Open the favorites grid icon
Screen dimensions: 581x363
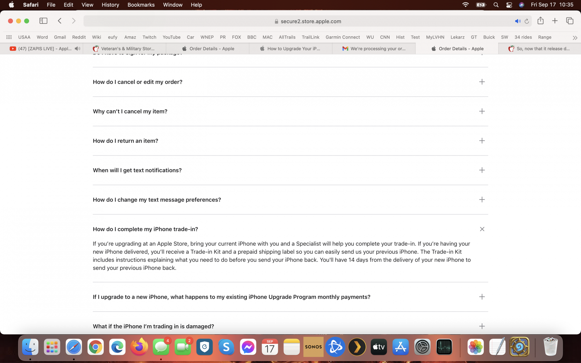pos(9,37)
